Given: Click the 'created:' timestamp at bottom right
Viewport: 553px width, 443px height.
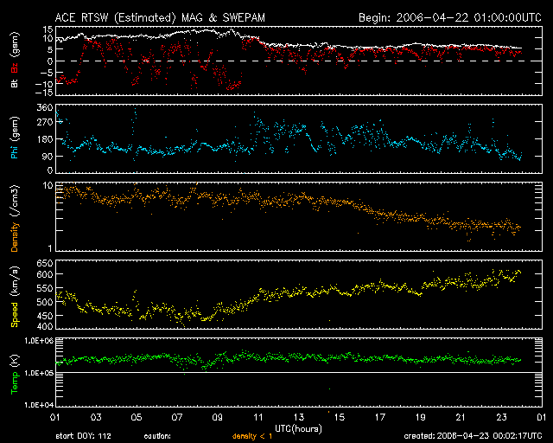Looking at the screenshot, I should pyautogui.click(x=472, y=436).
